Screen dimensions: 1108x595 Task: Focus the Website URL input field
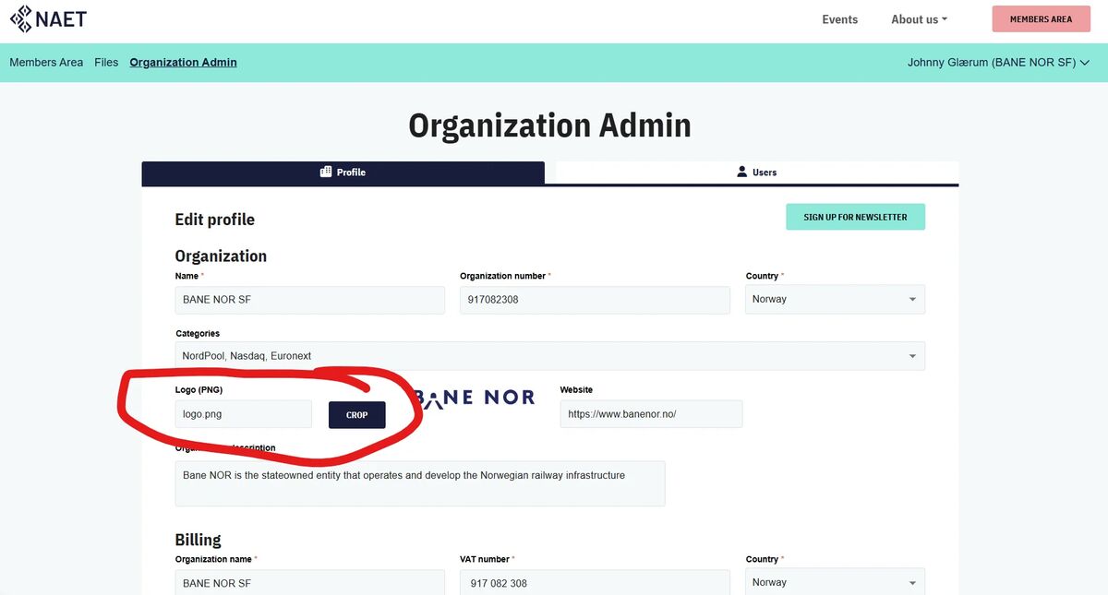point(651,414)
